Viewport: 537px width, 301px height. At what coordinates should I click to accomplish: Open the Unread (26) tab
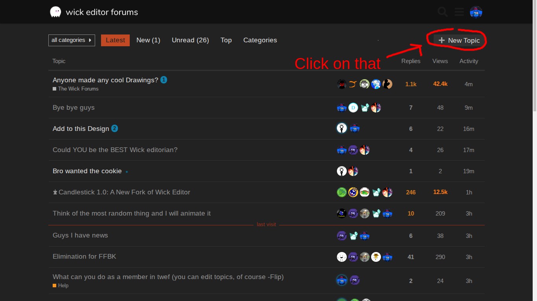click(x=190, y=40)
